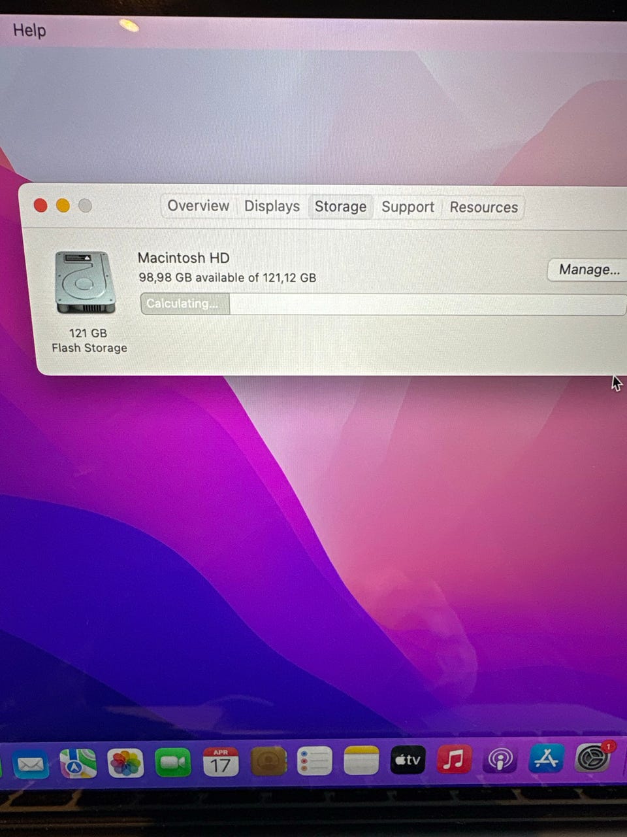
Task: Open the Mail app in the Dock
Action: coord(31,764)
